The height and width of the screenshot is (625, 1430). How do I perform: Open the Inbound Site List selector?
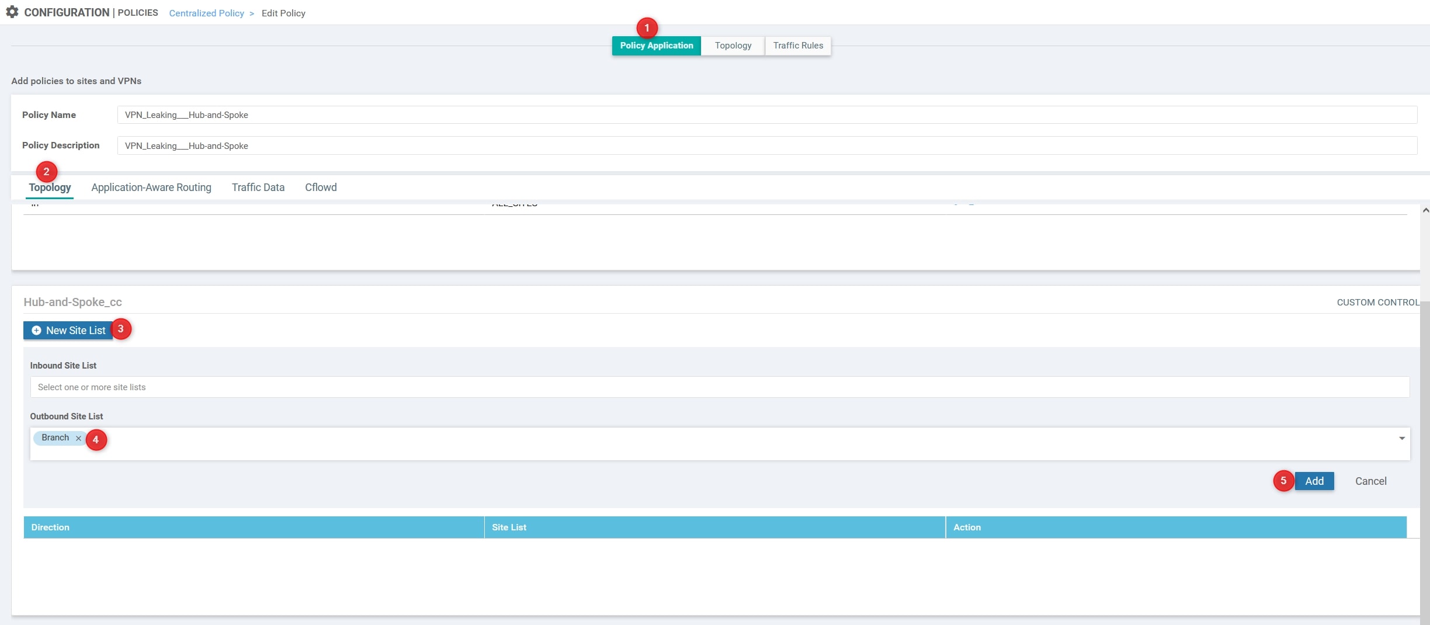(719, 387)
